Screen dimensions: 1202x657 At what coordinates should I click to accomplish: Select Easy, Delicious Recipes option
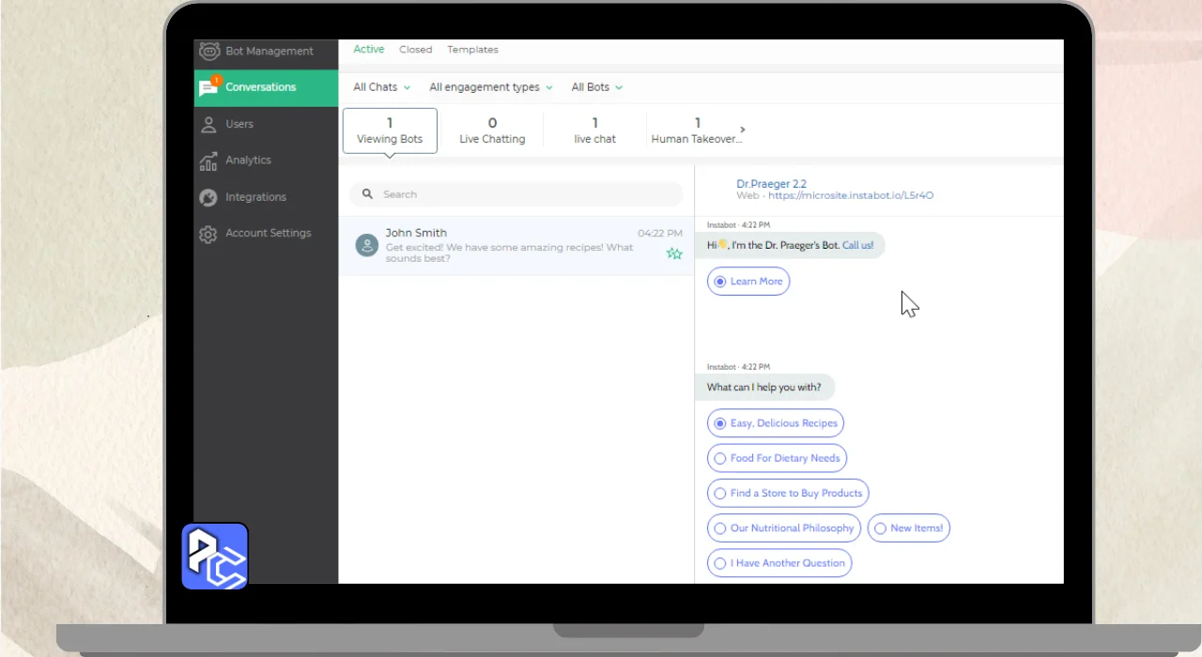[776, 423]
